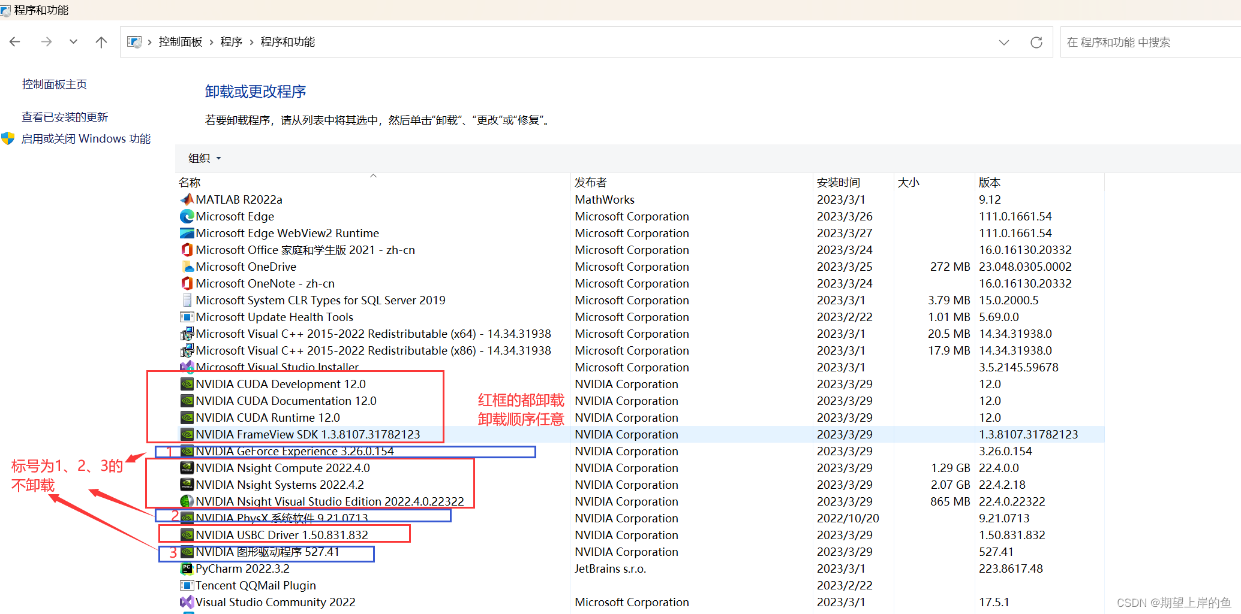
Task: Sort by the 大小 column header
Action: click(934, 182)
